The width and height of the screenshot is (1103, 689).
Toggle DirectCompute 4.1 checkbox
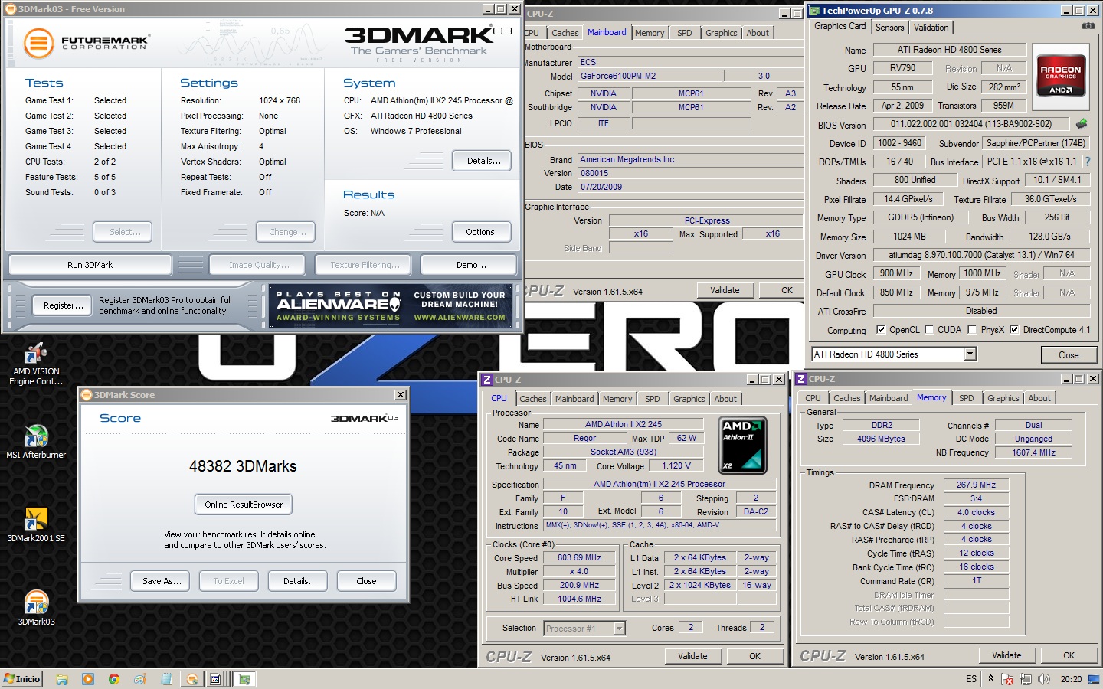[1014, 329]
